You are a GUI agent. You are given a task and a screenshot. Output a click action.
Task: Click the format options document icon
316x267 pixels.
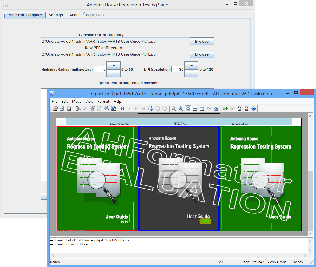point(239,109)
